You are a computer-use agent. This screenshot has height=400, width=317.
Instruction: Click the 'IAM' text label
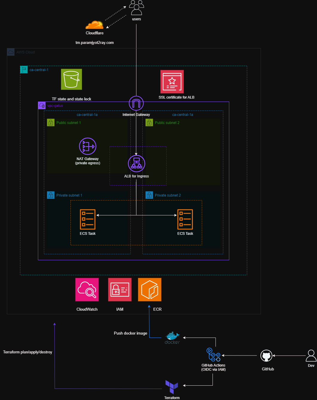(x=120, y=309)
